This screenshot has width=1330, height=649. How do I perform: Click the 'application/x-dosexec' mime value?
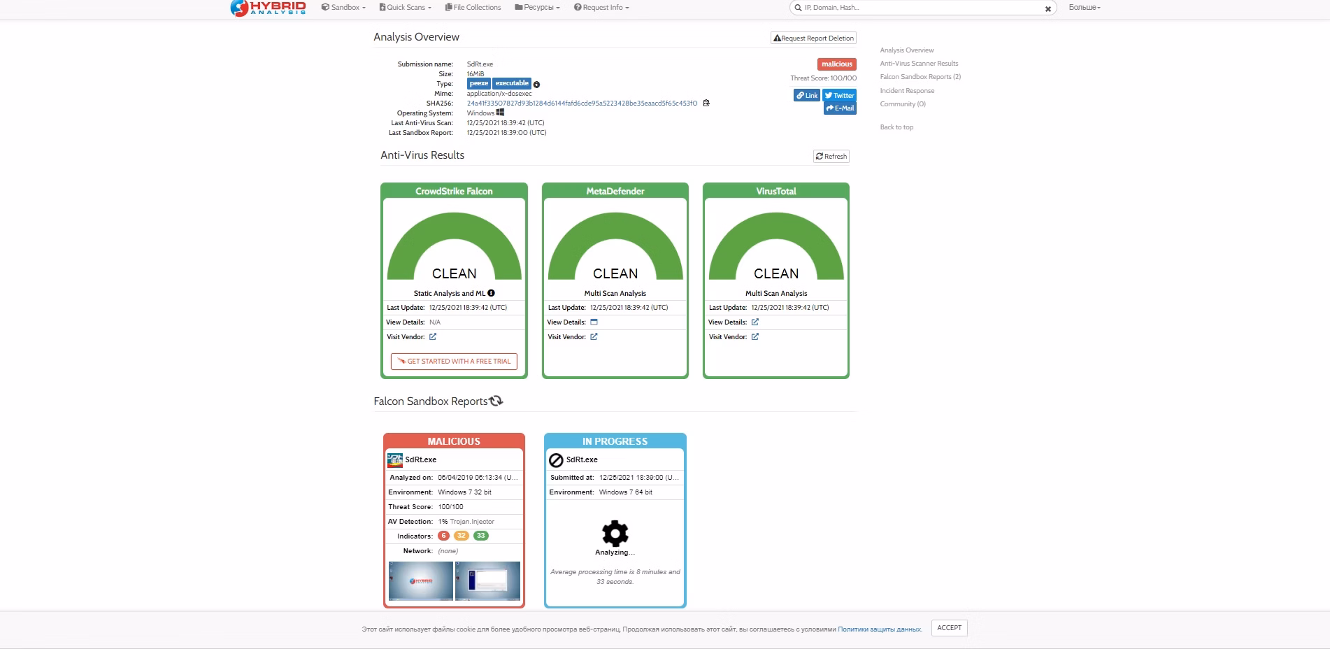pos(499,94)
